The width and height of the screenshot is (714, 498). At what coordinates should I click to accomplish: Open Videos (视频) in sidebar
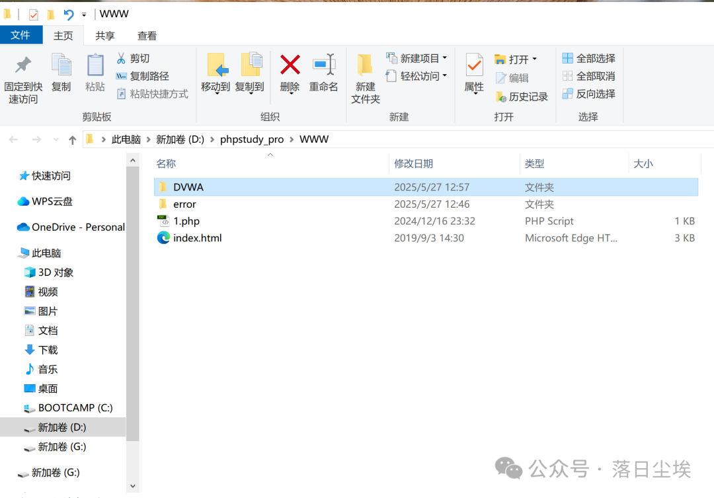click(x=41, y=292)
